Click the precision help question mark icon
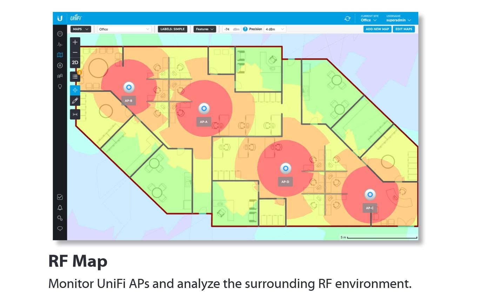The height and width of the screenshot is (302, 480). (x=245, y=29)
